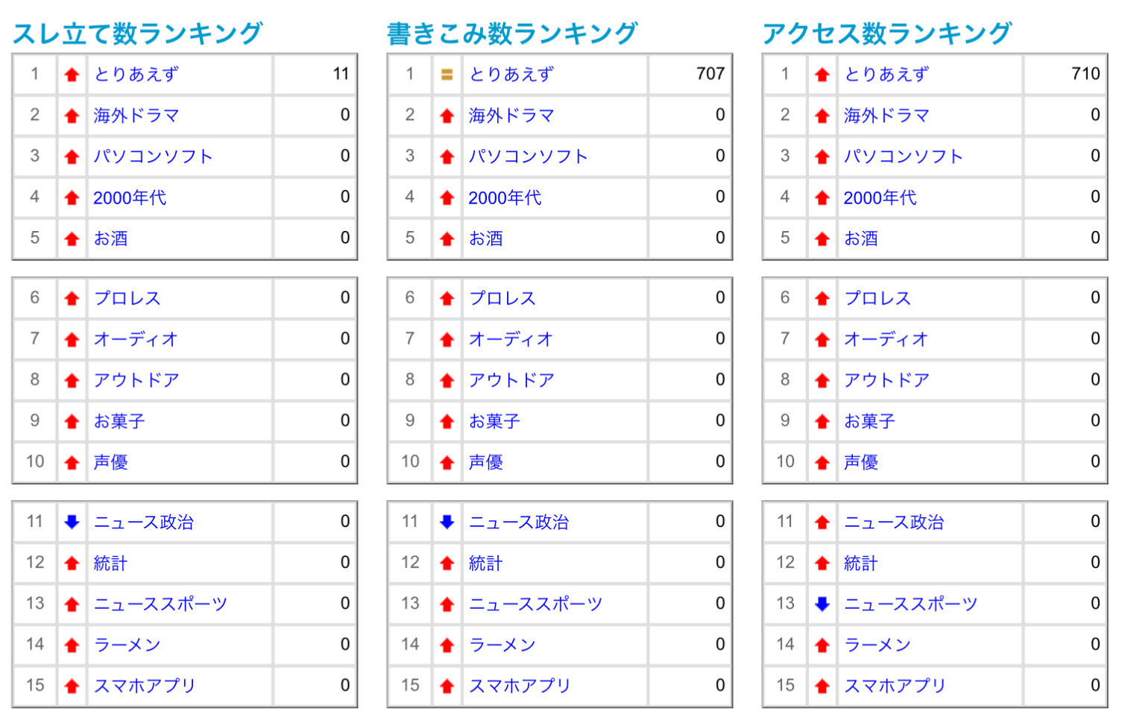Click red up arrow beside 統計 in 書きこみ数ランキング
The height and width of the screenshot is (714, 1122).
(447, 563)
